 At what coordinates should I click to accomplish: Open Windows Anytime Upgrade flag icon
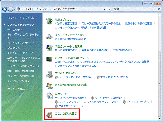pyautogui.click(x=49, y=86)
